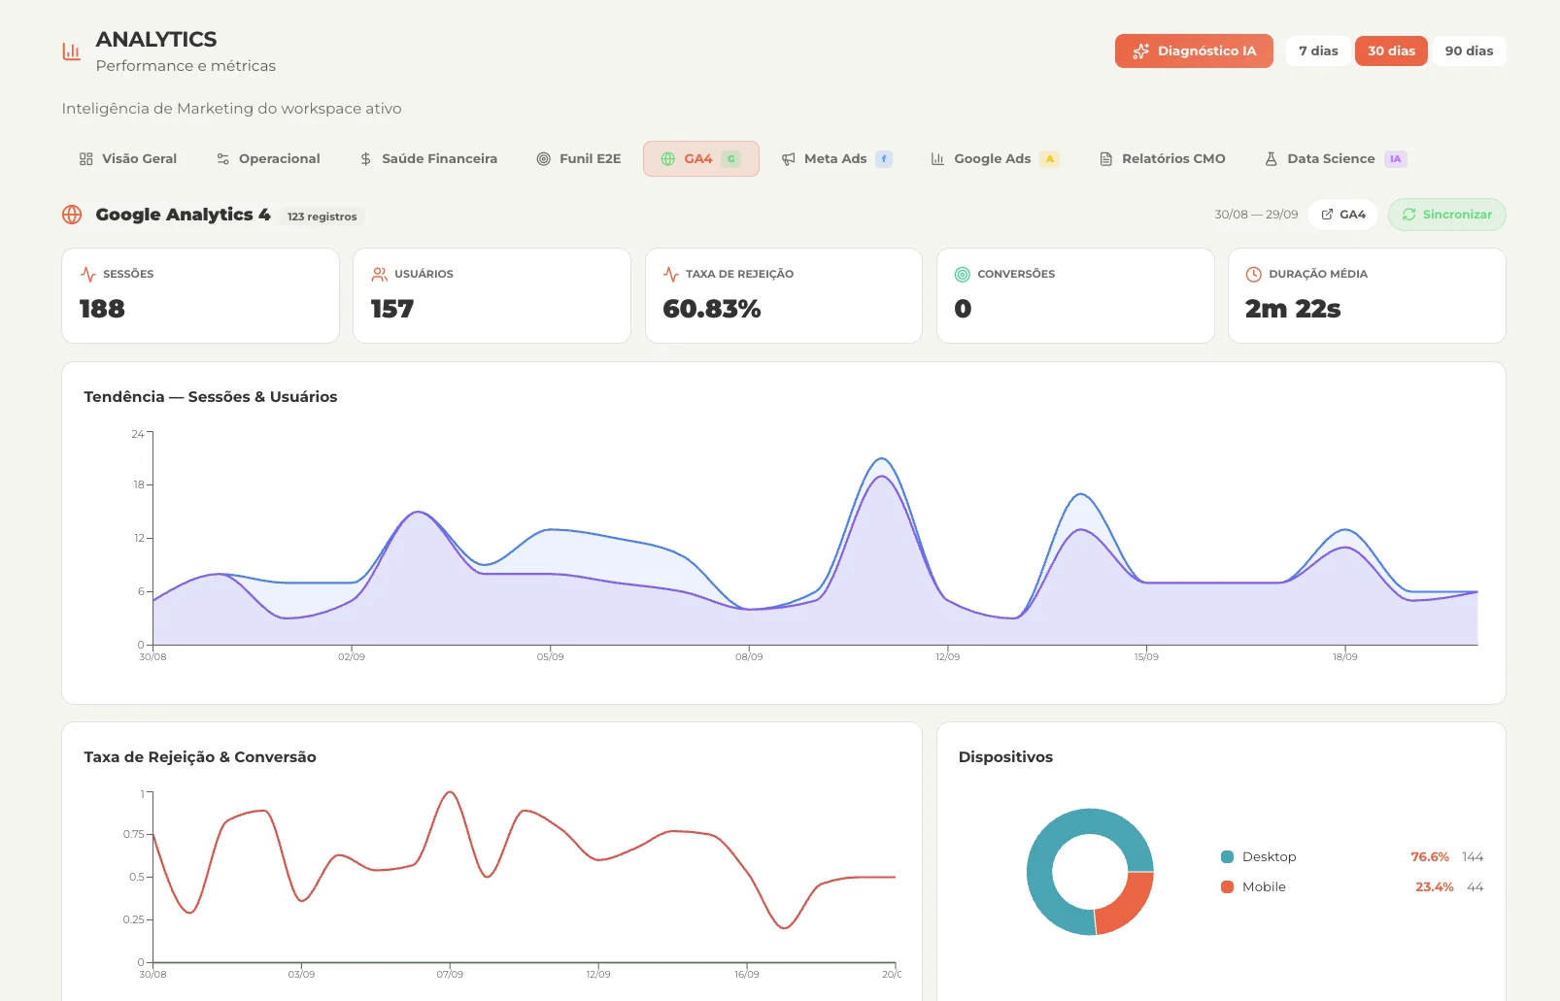Click the sparkle icon in Diagnóstico IA

coord(1141,50)
